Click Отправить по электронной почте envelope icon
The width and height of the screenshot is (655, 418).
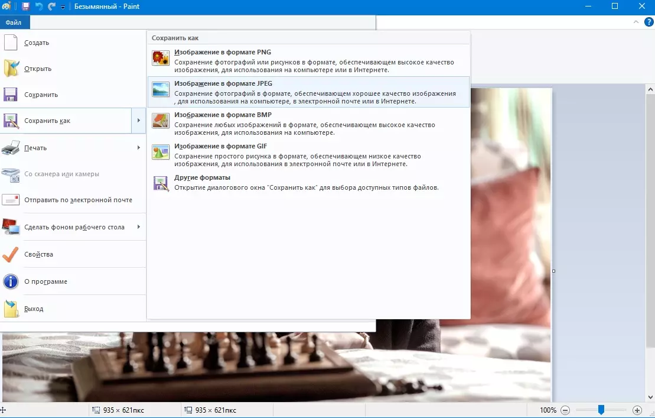coord(11,200)
